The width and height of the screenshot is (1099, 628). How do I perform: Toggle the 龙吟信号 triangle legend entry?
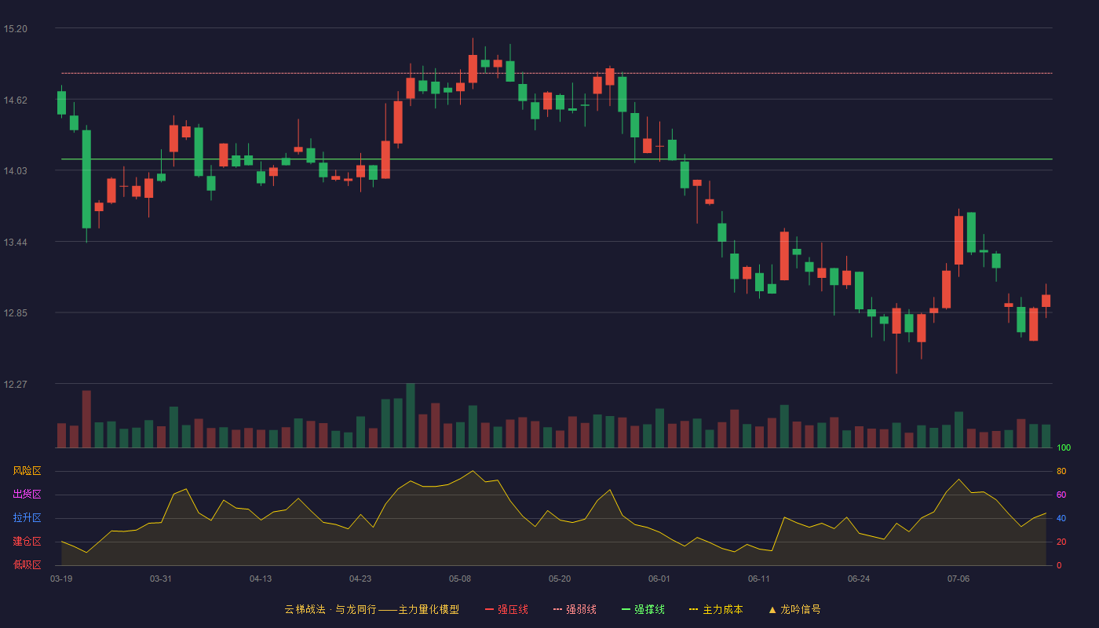coord(794,609)
